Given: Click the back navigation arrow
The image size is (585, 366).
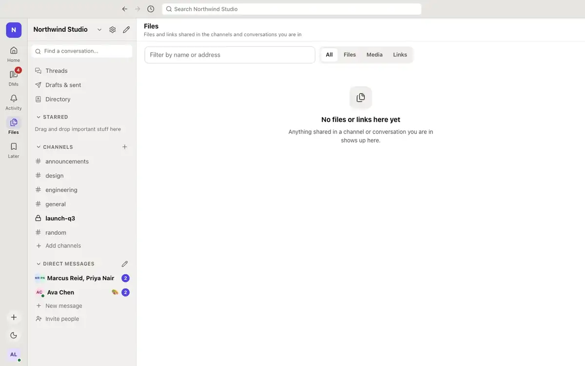Looking at the screenshot, I should (x=125, y=9).
